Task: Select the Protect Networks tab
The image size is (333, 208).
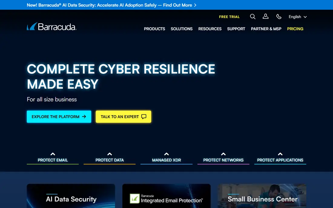Action: [x=223, y=160]
